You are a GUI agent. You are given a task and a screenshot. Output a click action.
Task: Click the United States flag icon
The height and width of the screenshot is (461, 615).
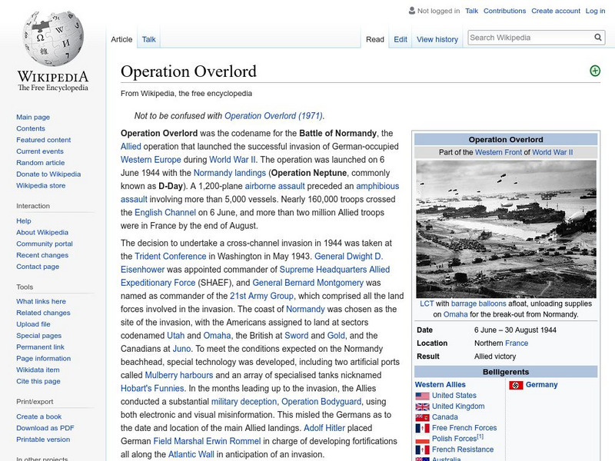point(422,396)
